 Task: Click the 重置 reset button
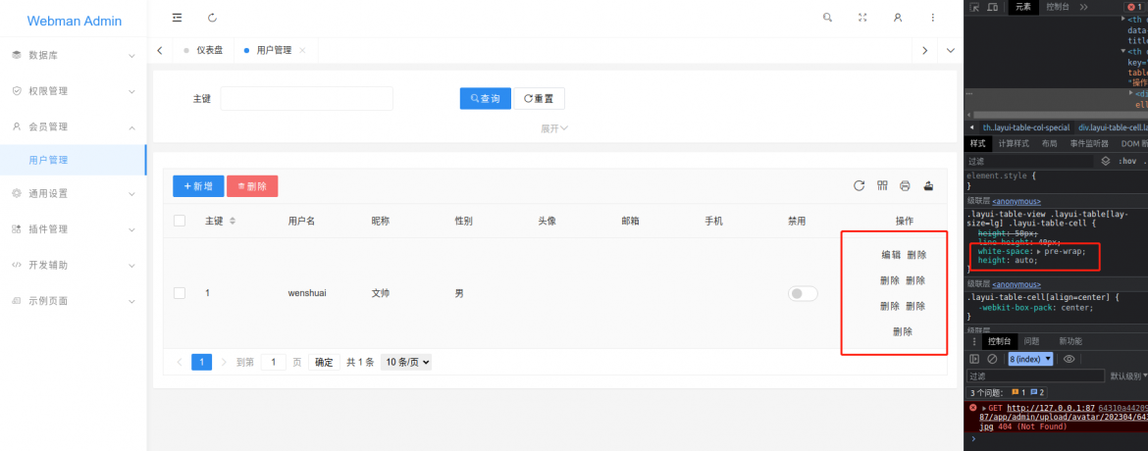[539, 99]
